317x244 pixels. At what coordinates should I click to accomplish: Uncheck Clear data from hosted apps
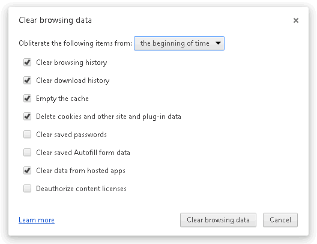(x=27, y=170)
